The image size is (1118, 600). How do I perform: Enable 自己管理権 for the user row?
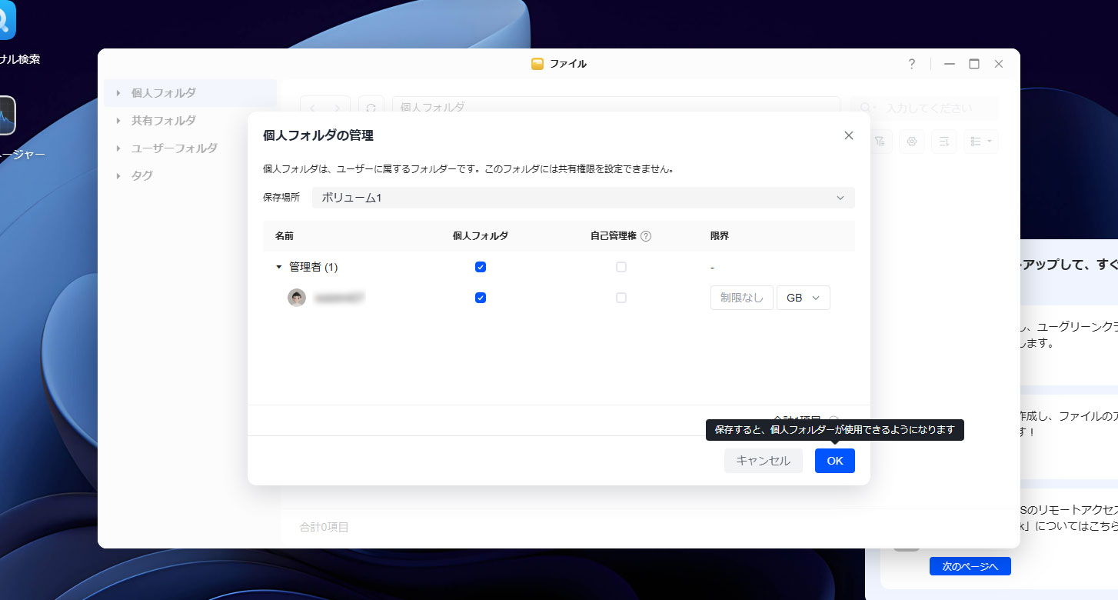(621, 298)
